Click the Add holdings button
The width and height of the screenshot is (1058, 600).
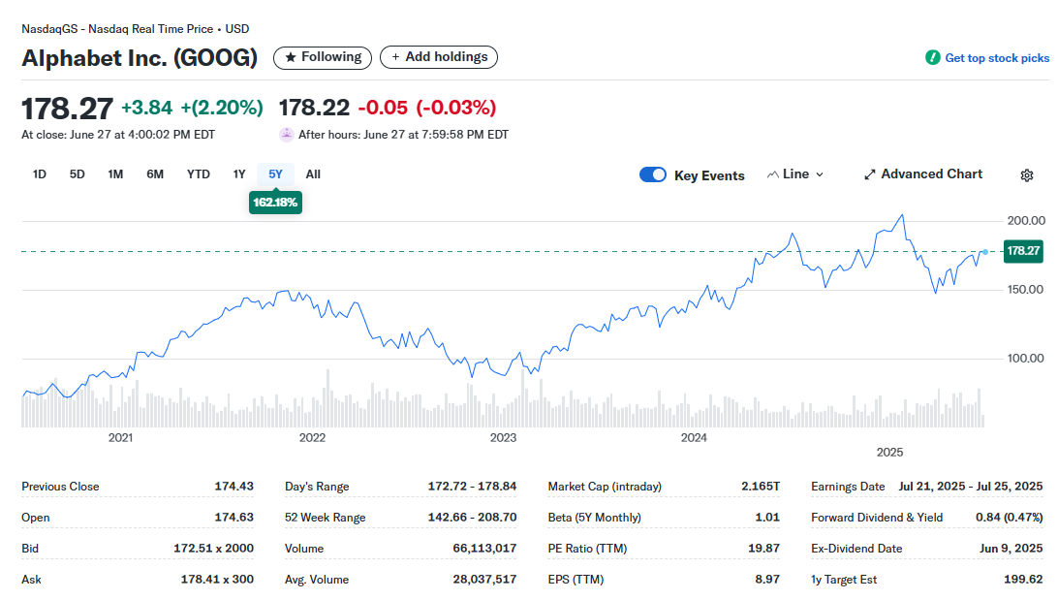[439, 57]
